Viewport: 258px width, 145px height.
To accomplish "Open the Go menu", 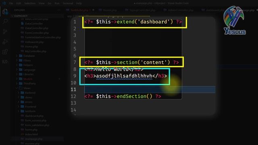I will click(49, 3).
